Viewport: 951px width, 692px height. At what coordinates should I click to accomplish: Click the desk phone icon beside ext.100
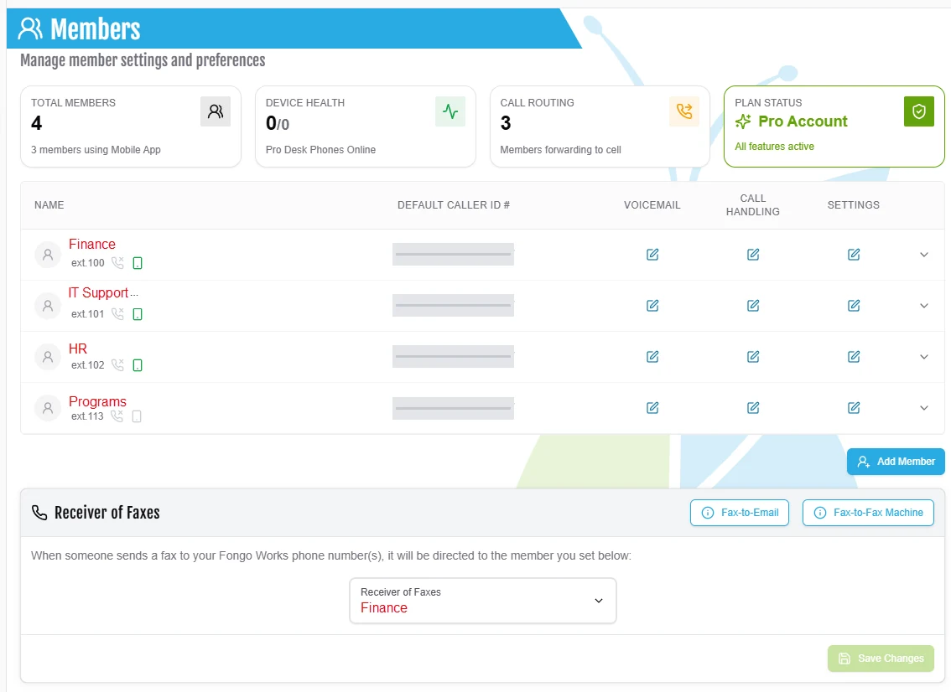pyautogui.click(x=117, y=262)
